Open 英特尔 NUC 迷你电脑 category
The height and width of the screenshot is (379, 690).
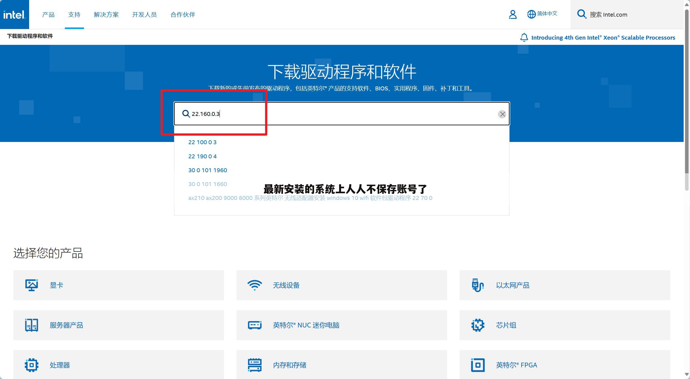tap(342, 325)
